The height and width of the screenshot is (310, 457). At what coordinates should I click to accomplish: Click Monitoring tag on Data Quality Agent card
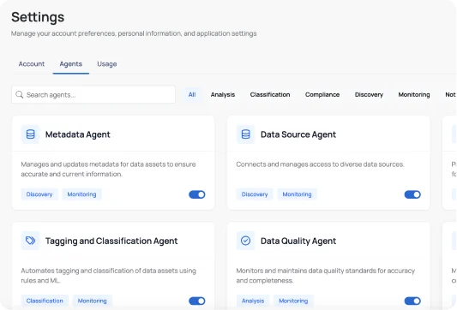[293, 301]
